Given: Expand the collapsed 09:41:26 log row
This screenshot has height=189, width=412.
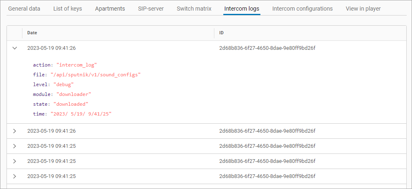Looking at the screenshot, I should coord(15,131).
